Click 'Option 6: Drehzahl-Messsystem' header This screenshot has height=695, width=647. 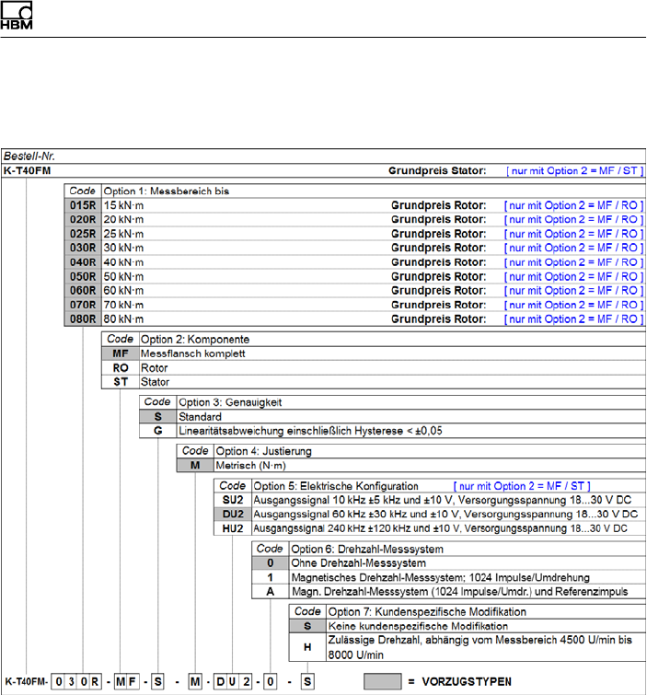click(367, 550)
